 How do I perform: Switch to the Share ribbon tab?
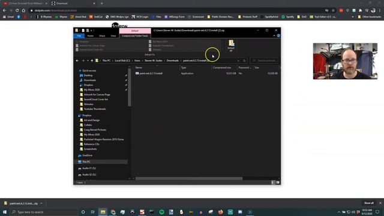[102, 36]
